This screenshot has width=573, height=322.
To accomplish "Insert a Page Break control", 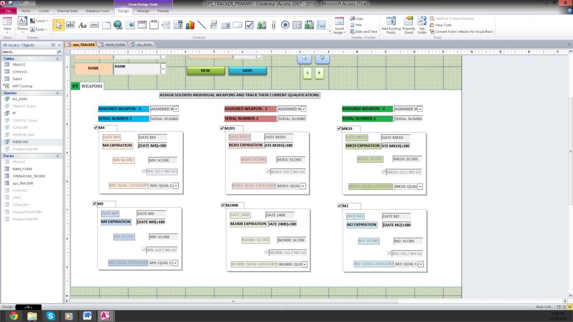I will (166, 25).
